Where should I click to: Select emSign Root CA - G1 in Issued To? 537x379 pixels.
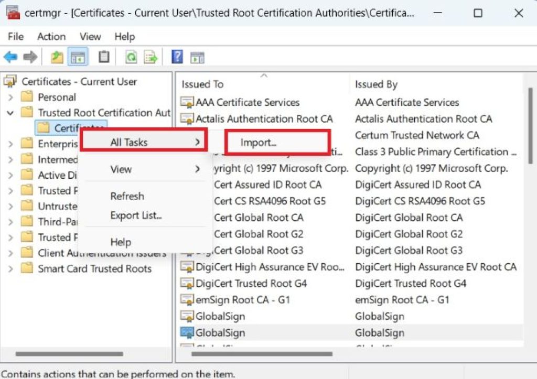click(243, 300)
